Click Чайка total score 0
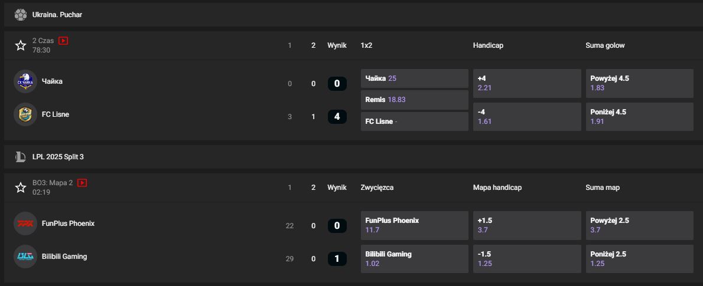The height and width of the screenshot is (286, 703). [337, 84]
